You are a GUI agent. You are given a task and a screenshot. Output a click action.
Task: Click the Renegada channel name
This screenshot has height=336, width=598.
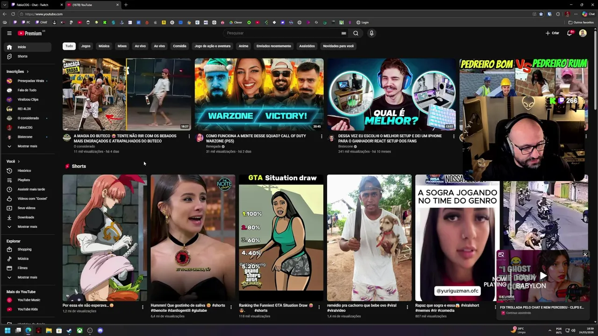click(x=214, y=147)
